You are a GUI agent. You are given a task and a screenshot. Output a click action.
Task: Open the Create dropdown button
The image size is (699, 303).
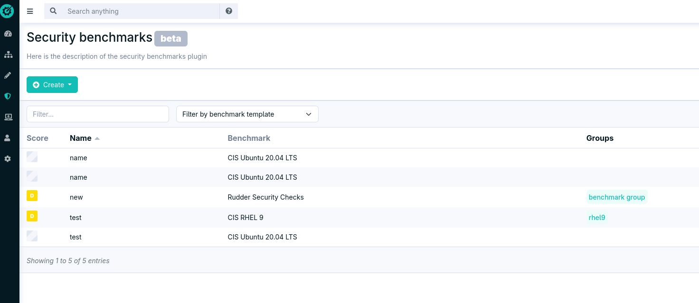pyautogui.click(x=52, y=85)
